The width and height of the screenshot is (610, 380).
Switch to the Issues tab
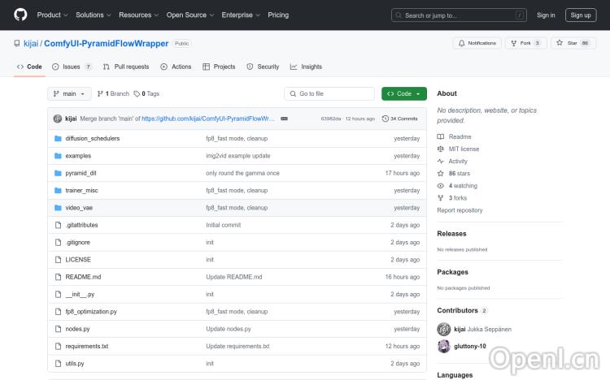pos(72,67)
